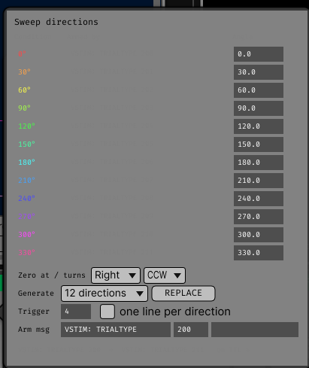Open the CCW turns dropdown

coord(165,275)
